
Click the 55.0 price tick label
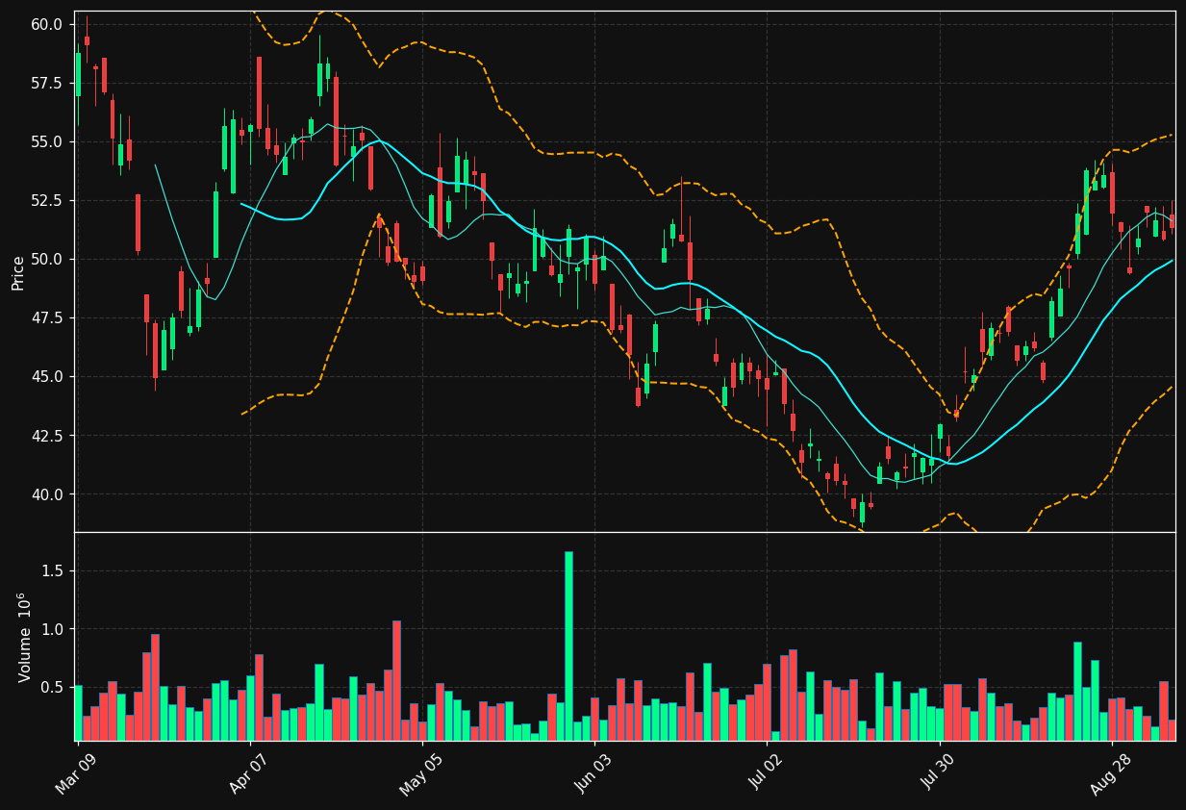[x=48, y=141]
